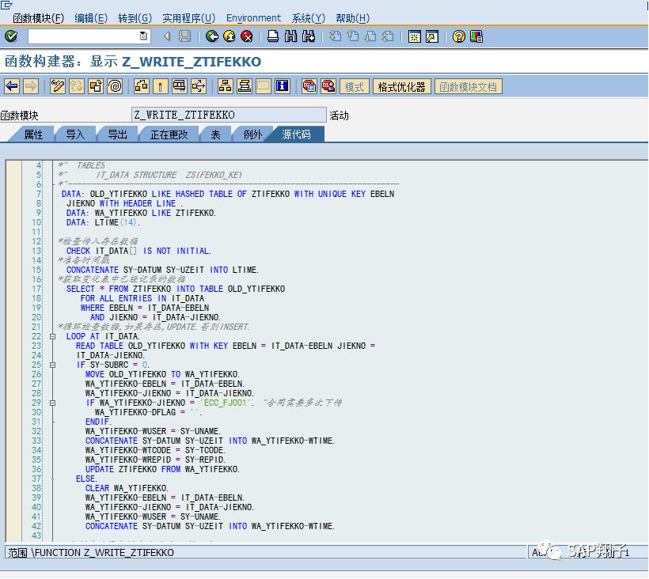Jump to first page icon
This screenshot has width=649, height=579.
click(336, 36)
